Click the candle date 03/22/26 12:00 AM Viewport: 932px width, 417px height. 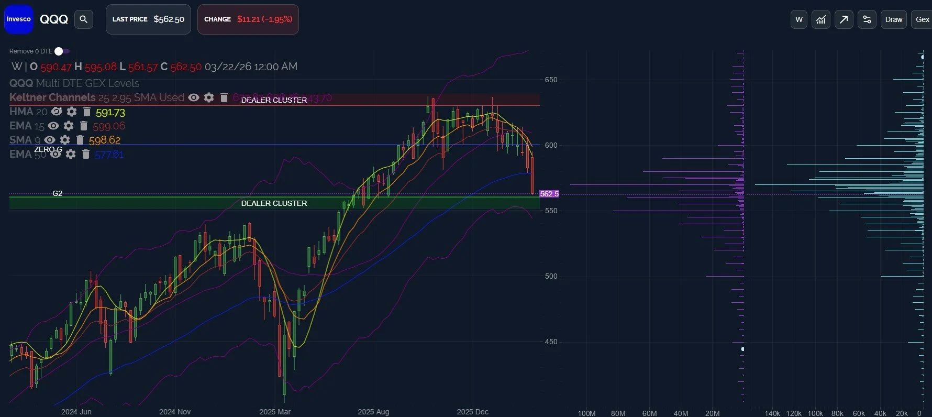tap(251, 67)
